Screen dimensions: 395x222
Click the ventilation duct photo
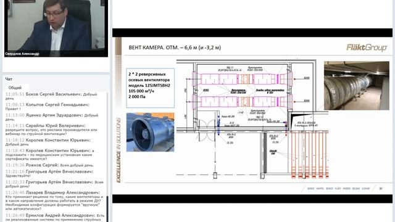[357, 86]
